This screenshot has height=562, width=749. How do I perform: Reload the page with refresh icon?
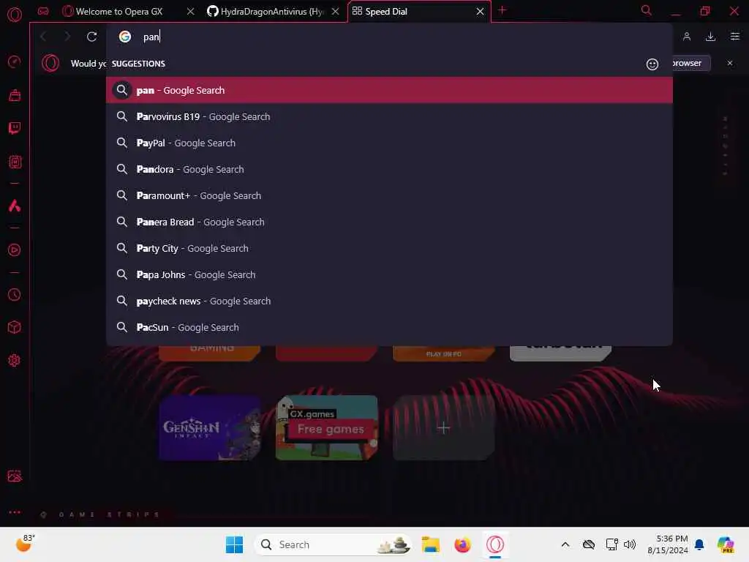91,37
